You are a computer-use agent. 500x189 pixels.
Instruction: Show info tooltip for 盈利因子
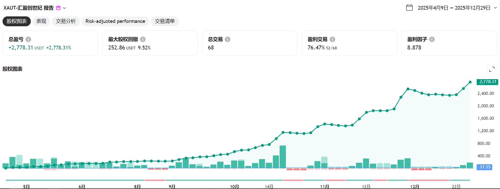(432, 39)
